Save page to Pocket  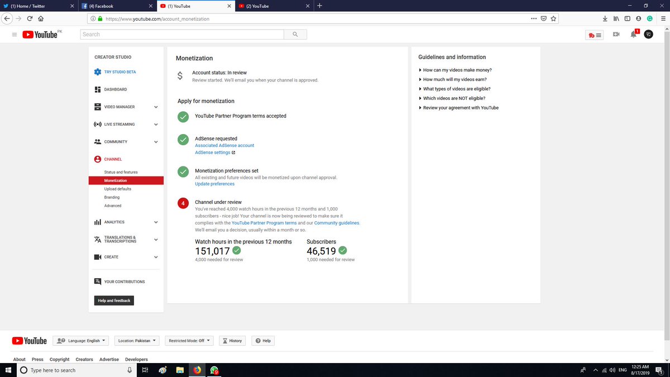pyautogui.click(x=544, y=18)
